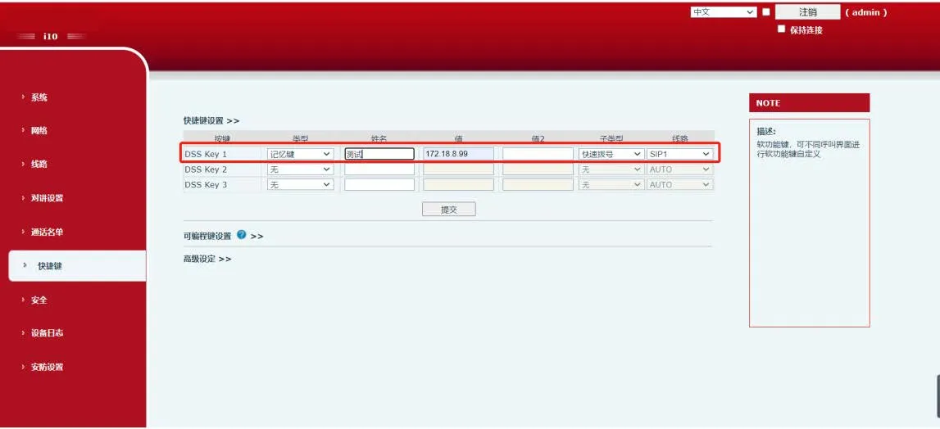This screenshot has height=429, width=940.
Task: Open DSS Key 1 子类型 dropdown
Action: (x=611, y=154)
